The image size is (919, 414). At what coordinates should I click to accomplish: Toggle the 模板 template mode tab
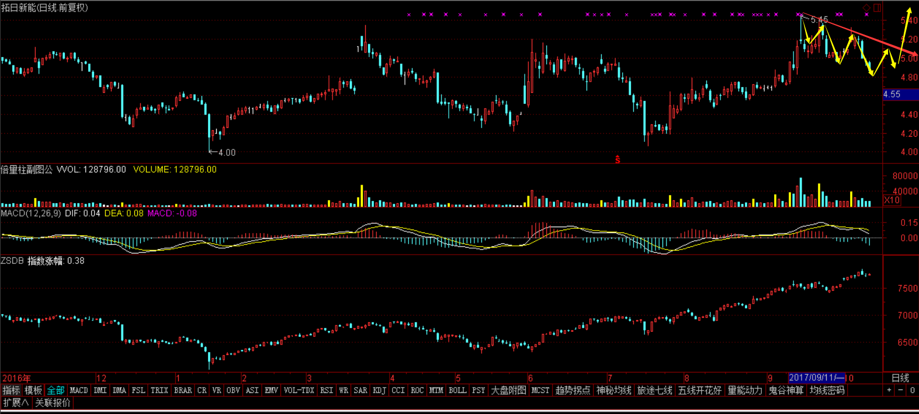click(x=33, y=390)
